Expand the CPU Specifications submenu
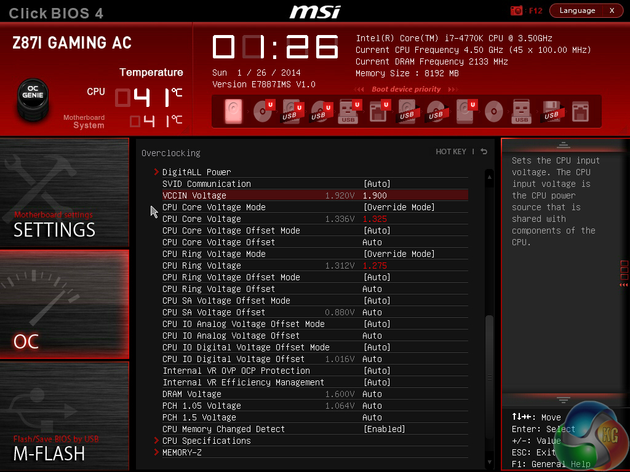The width and height of the screenshot is (630, 472). point(207,441)
